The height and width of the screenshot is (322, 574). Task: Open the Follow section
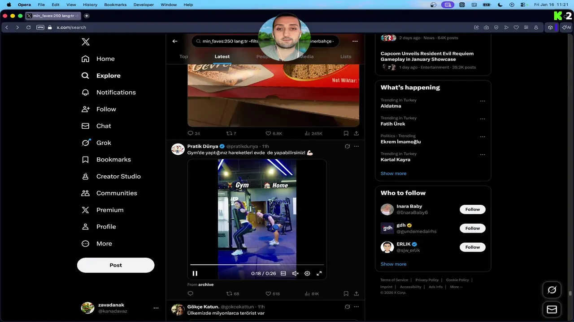click(99, 109)
